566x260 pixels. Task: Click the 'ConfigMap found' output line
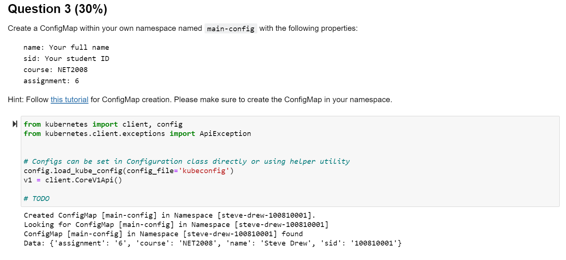coord(164,234)
